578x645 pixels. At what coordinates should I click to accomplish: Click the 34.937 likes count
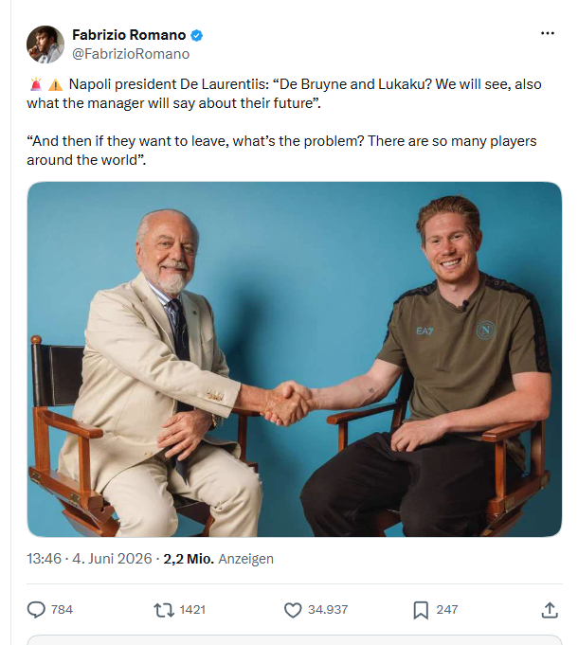click(x=328, y=610)
